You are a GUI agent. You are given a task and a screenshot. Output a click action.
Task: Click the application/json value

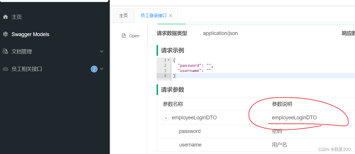(220, 33)
